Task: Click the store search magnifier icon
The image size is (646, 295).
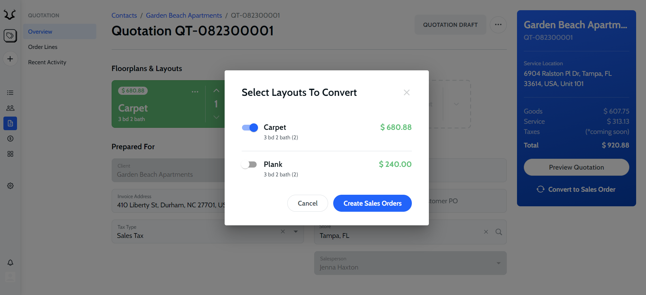Action: click(x=499, y=232)
